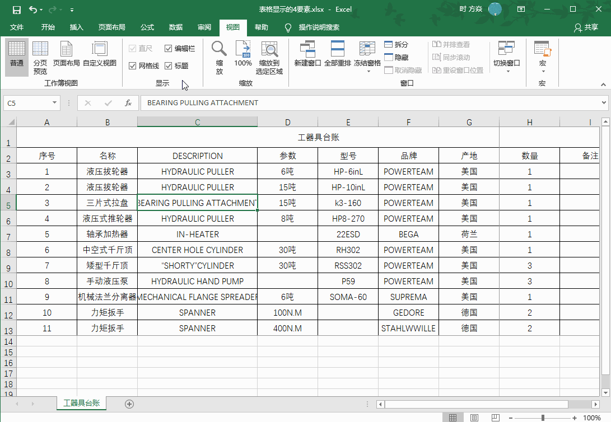Switch to Normal (普通) view
Image resolution: width=611 pixels, height=422 pixels.
[x=17, y=58]
